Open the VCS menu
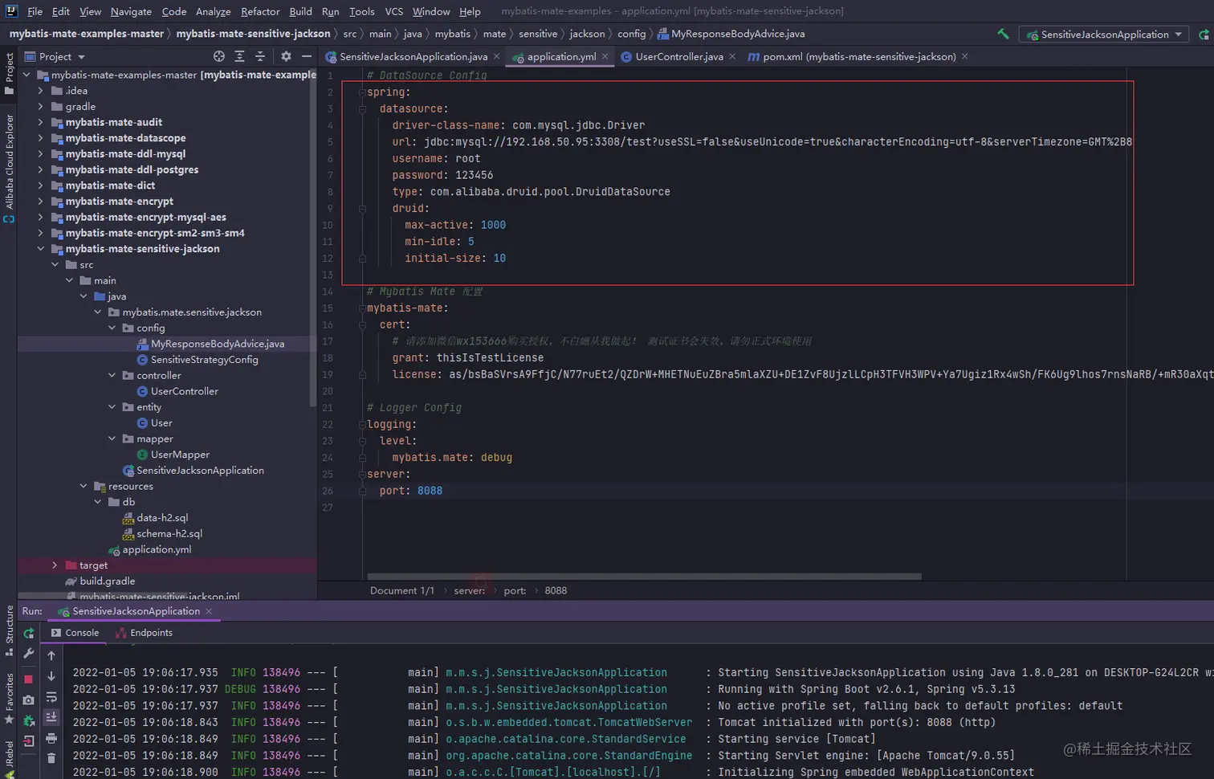The height and width of the screenshot is (779, 1214). (393, 11)
